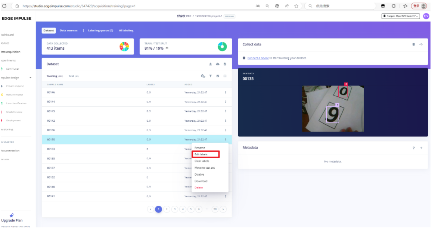Open the data collected pie chart

[124, 47]
